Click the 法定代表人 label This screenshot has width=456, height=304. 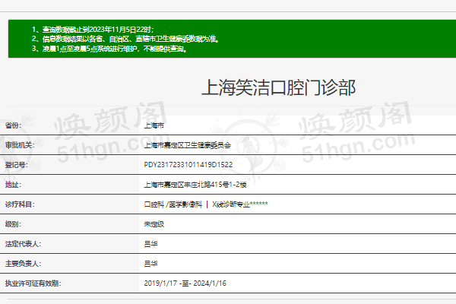tap(24, 244)
